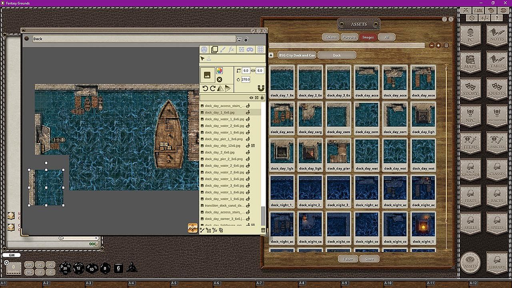Viewport: 512px width, 288px height.
Task: Click the Dock image name field
Action: click(134, 39)
